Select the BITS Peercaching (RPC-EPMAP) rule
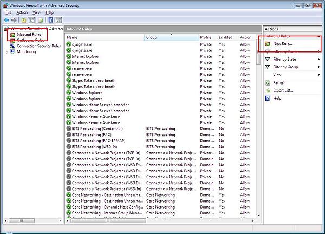 pyautogui.click(x=99, y=141)
